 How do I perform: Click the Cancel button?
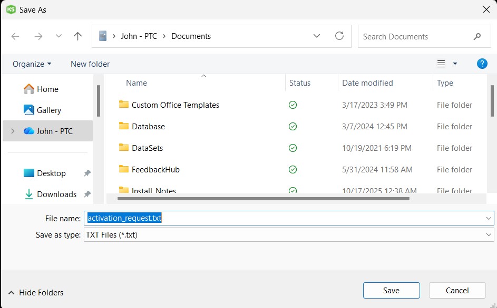click(457, 290)
